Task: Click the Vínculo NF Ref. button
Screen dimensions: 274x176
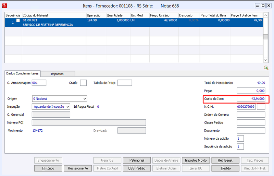Action: click(x=255, y=168)
